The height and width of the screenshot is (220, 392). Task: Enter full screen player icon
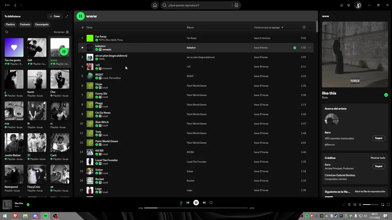pos(388,205)
